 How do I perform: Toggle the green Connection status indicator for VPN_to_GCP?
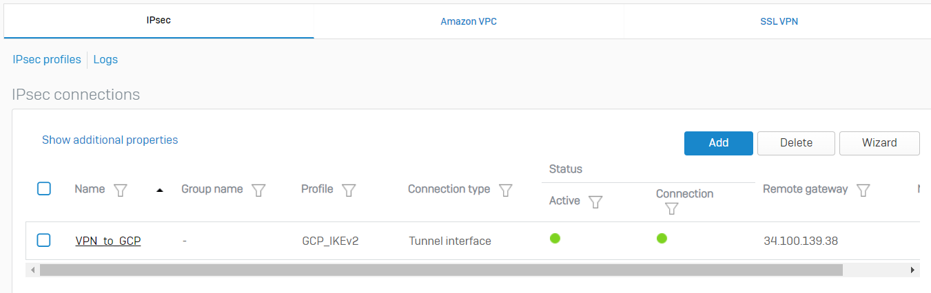pyautogui.click(x=662, y=239)
